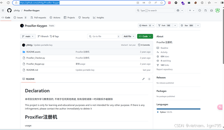View site information via the lock icon
This screenshot has width=224, height=130.
(16, 3)
